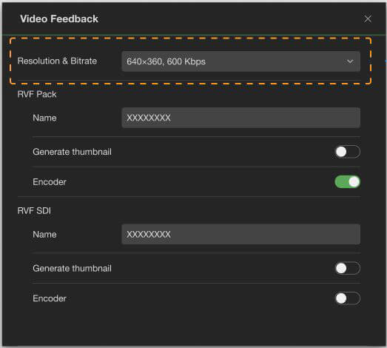Enable Generate thumbnail for RVF Pack
The image size is (387, 348).
[348, 152]
